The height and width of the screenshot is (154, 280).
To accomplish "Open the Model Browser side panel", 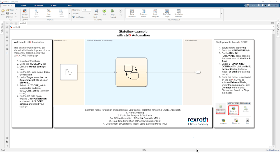I will (x=2, y=28).
